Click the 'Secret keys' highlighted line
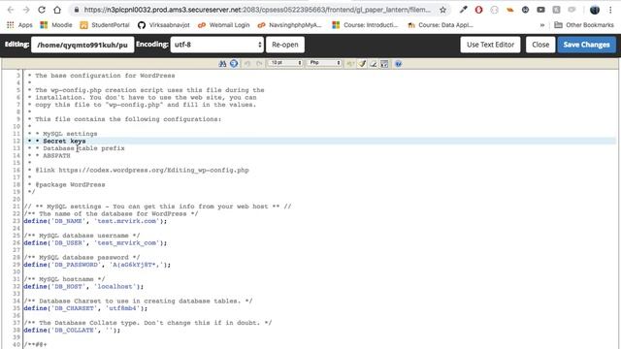Viewport: 621px width, 349px height. (x=64, y=142)
